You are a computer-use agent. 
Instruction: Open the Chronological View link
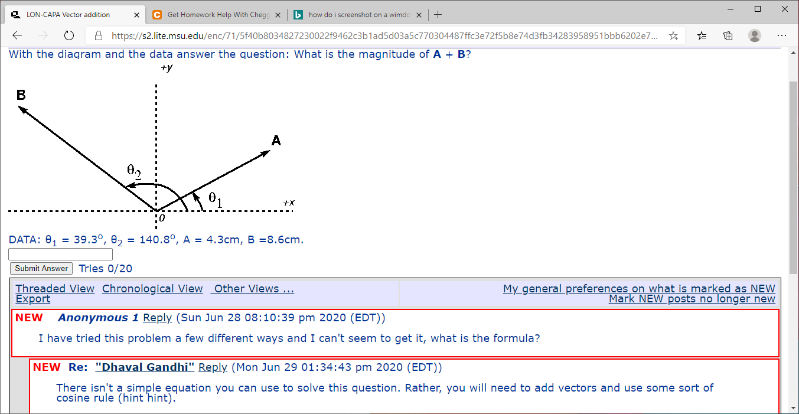(x=152, y=289)
